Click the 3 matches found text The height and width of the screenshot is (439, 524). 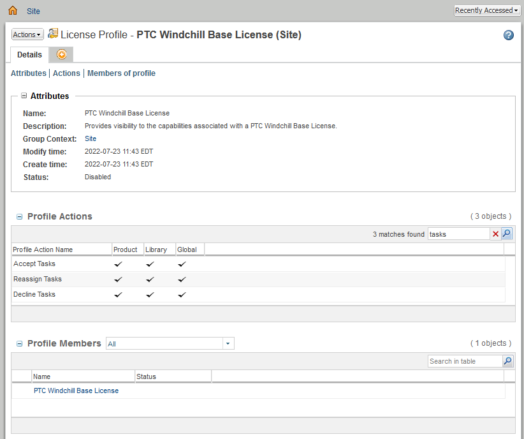[x=398, y=234]
